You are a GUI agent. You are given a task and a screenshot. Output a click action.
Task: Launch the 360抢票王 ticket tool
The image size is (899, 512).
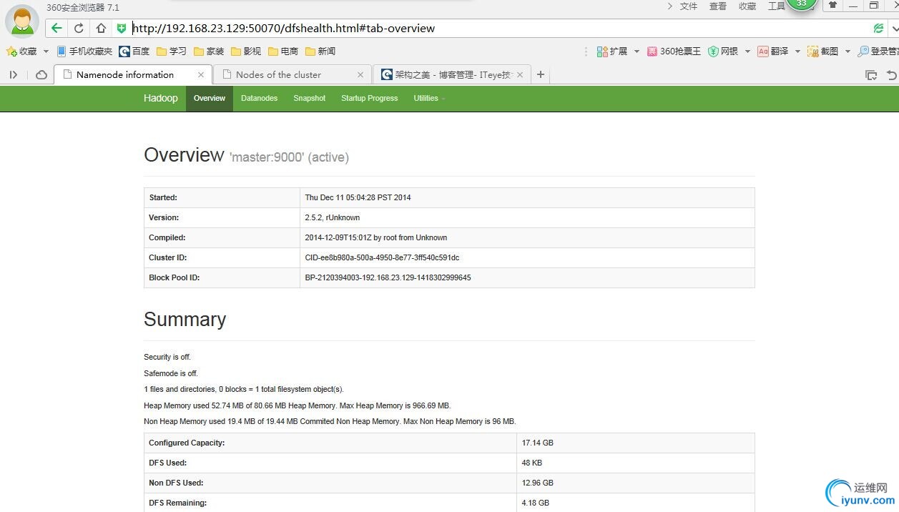click(674, 51)
